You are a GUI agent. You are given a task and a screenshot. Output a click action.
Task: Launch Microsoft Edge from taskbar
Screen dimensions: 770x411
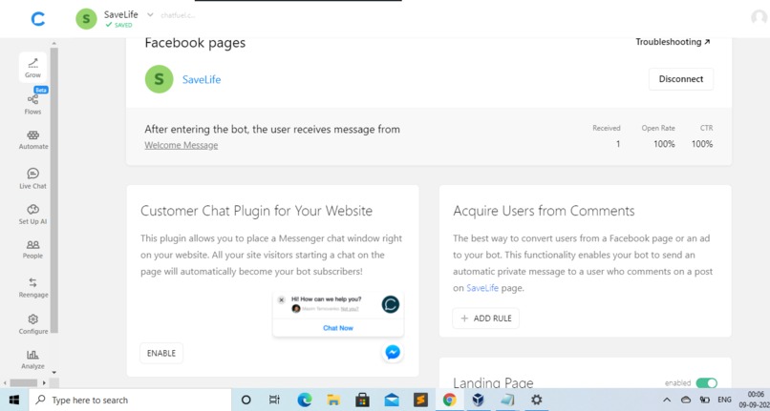[305, 400]
